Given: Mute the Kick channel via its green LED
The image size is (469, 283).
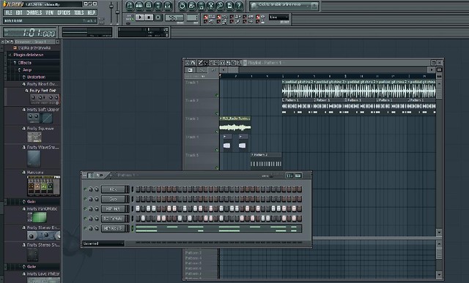Looking at the screenshot, I should 85,189.
